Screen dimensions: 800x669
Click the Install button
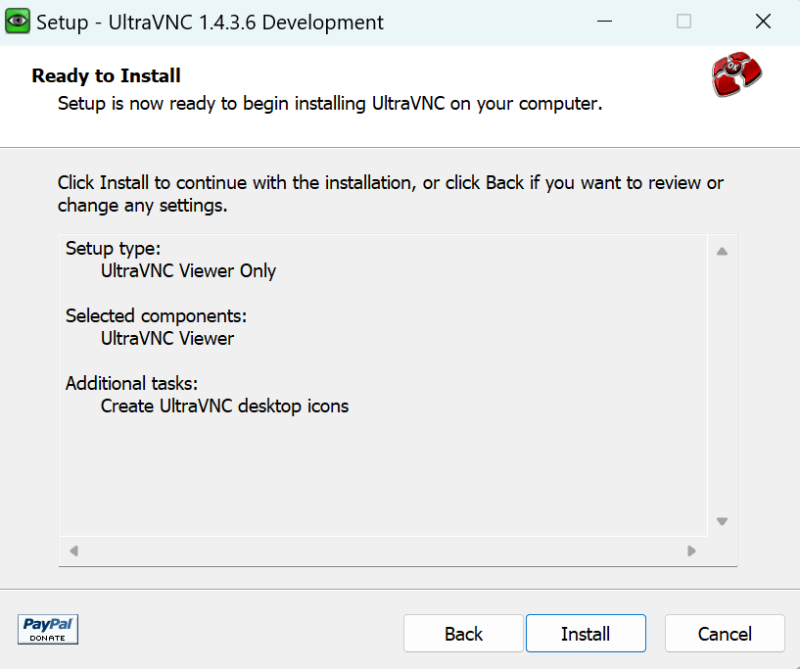[x=586, y=634]
